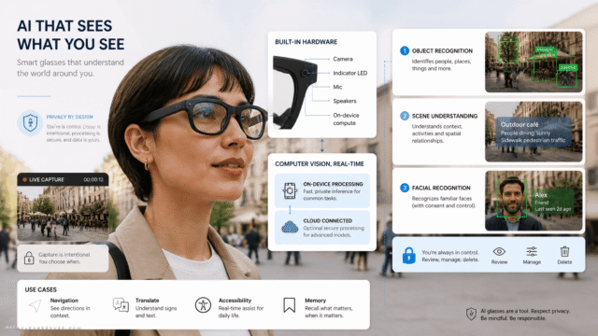598x336 pixels.
Task: Click the 'COMPUTER VISION, REAL-TIME' heading
Action: 320,164
